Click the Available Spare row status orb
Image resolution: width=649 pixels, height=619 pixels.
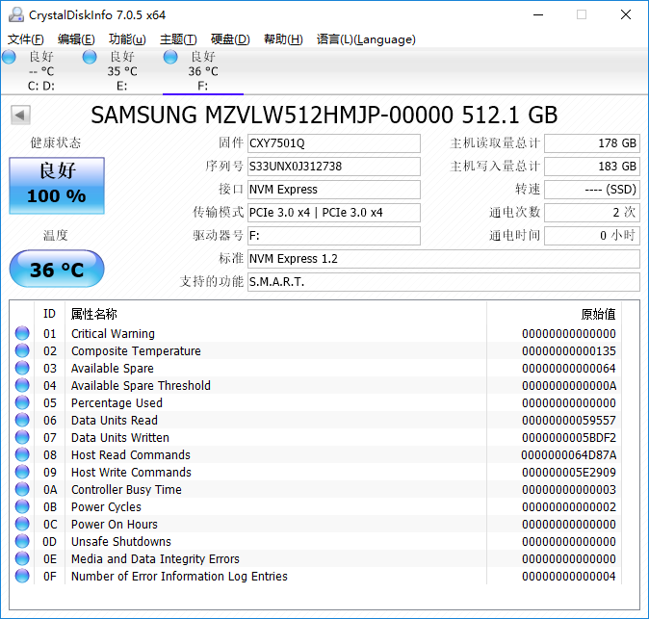coord(22,368)
